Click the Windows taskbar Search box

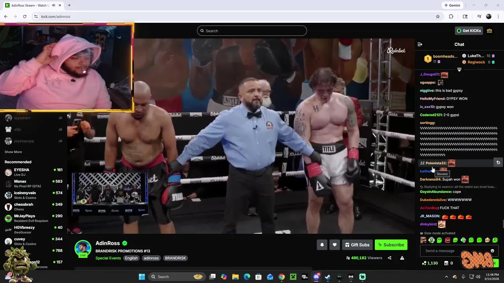pyautogui.click(x=177, y=277)
